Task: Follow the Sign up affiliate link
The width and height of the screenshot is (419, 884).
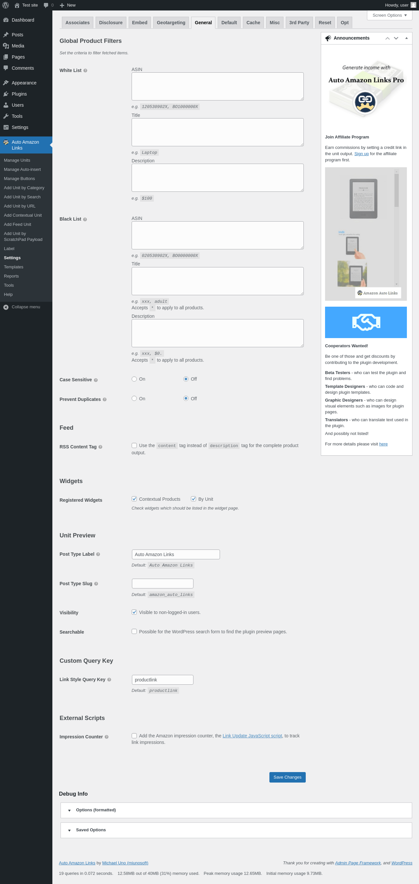Action: coord(361,154)
